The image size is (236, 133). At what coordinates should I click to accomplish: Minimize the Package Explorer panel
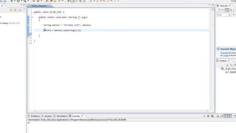tap(21, 5)
